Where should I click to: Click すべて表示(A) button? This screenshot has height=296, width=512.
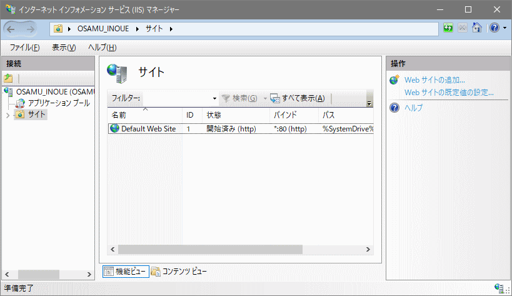pyautogui.click(x=298, y=98)
